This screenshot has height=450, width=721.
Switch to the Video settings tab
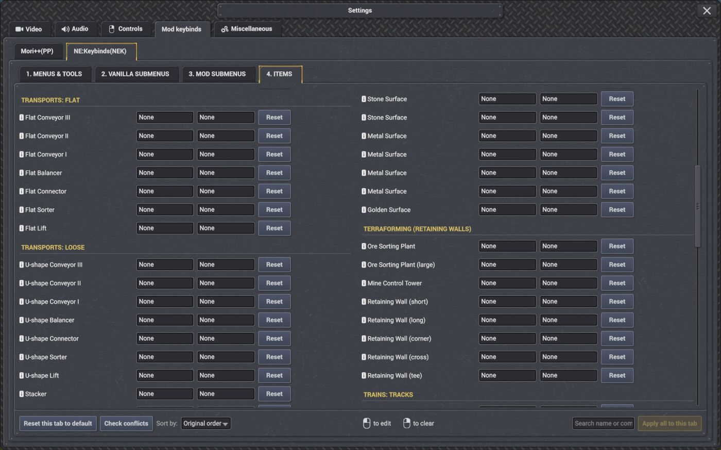(29, 29)
